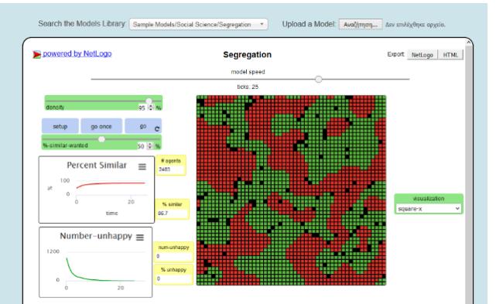Toggle the go forever button
The width and height of the screenshot is (496, 304).
click(143, 126)
